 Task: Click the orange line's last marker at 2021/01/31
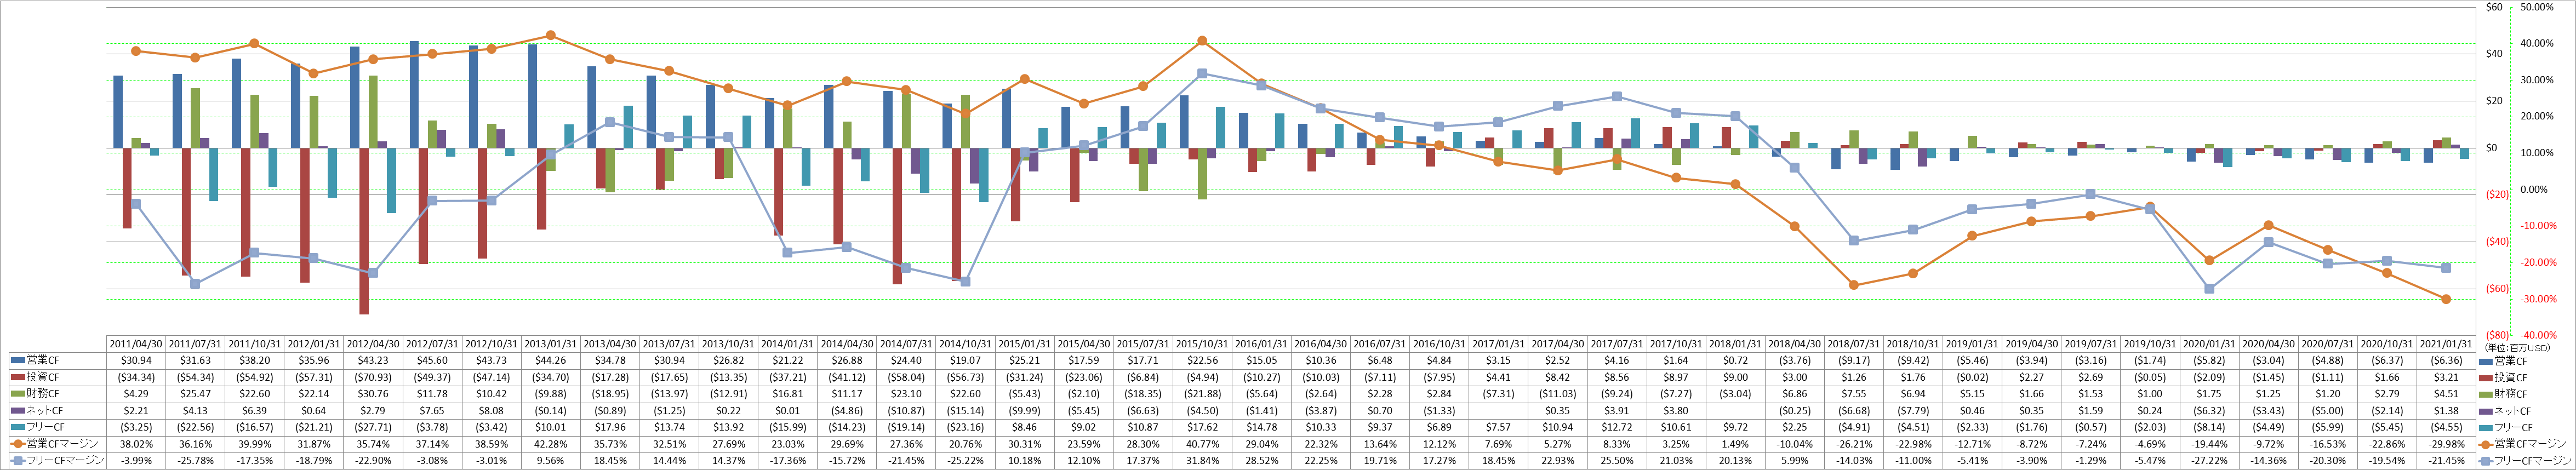point(2446,299)
